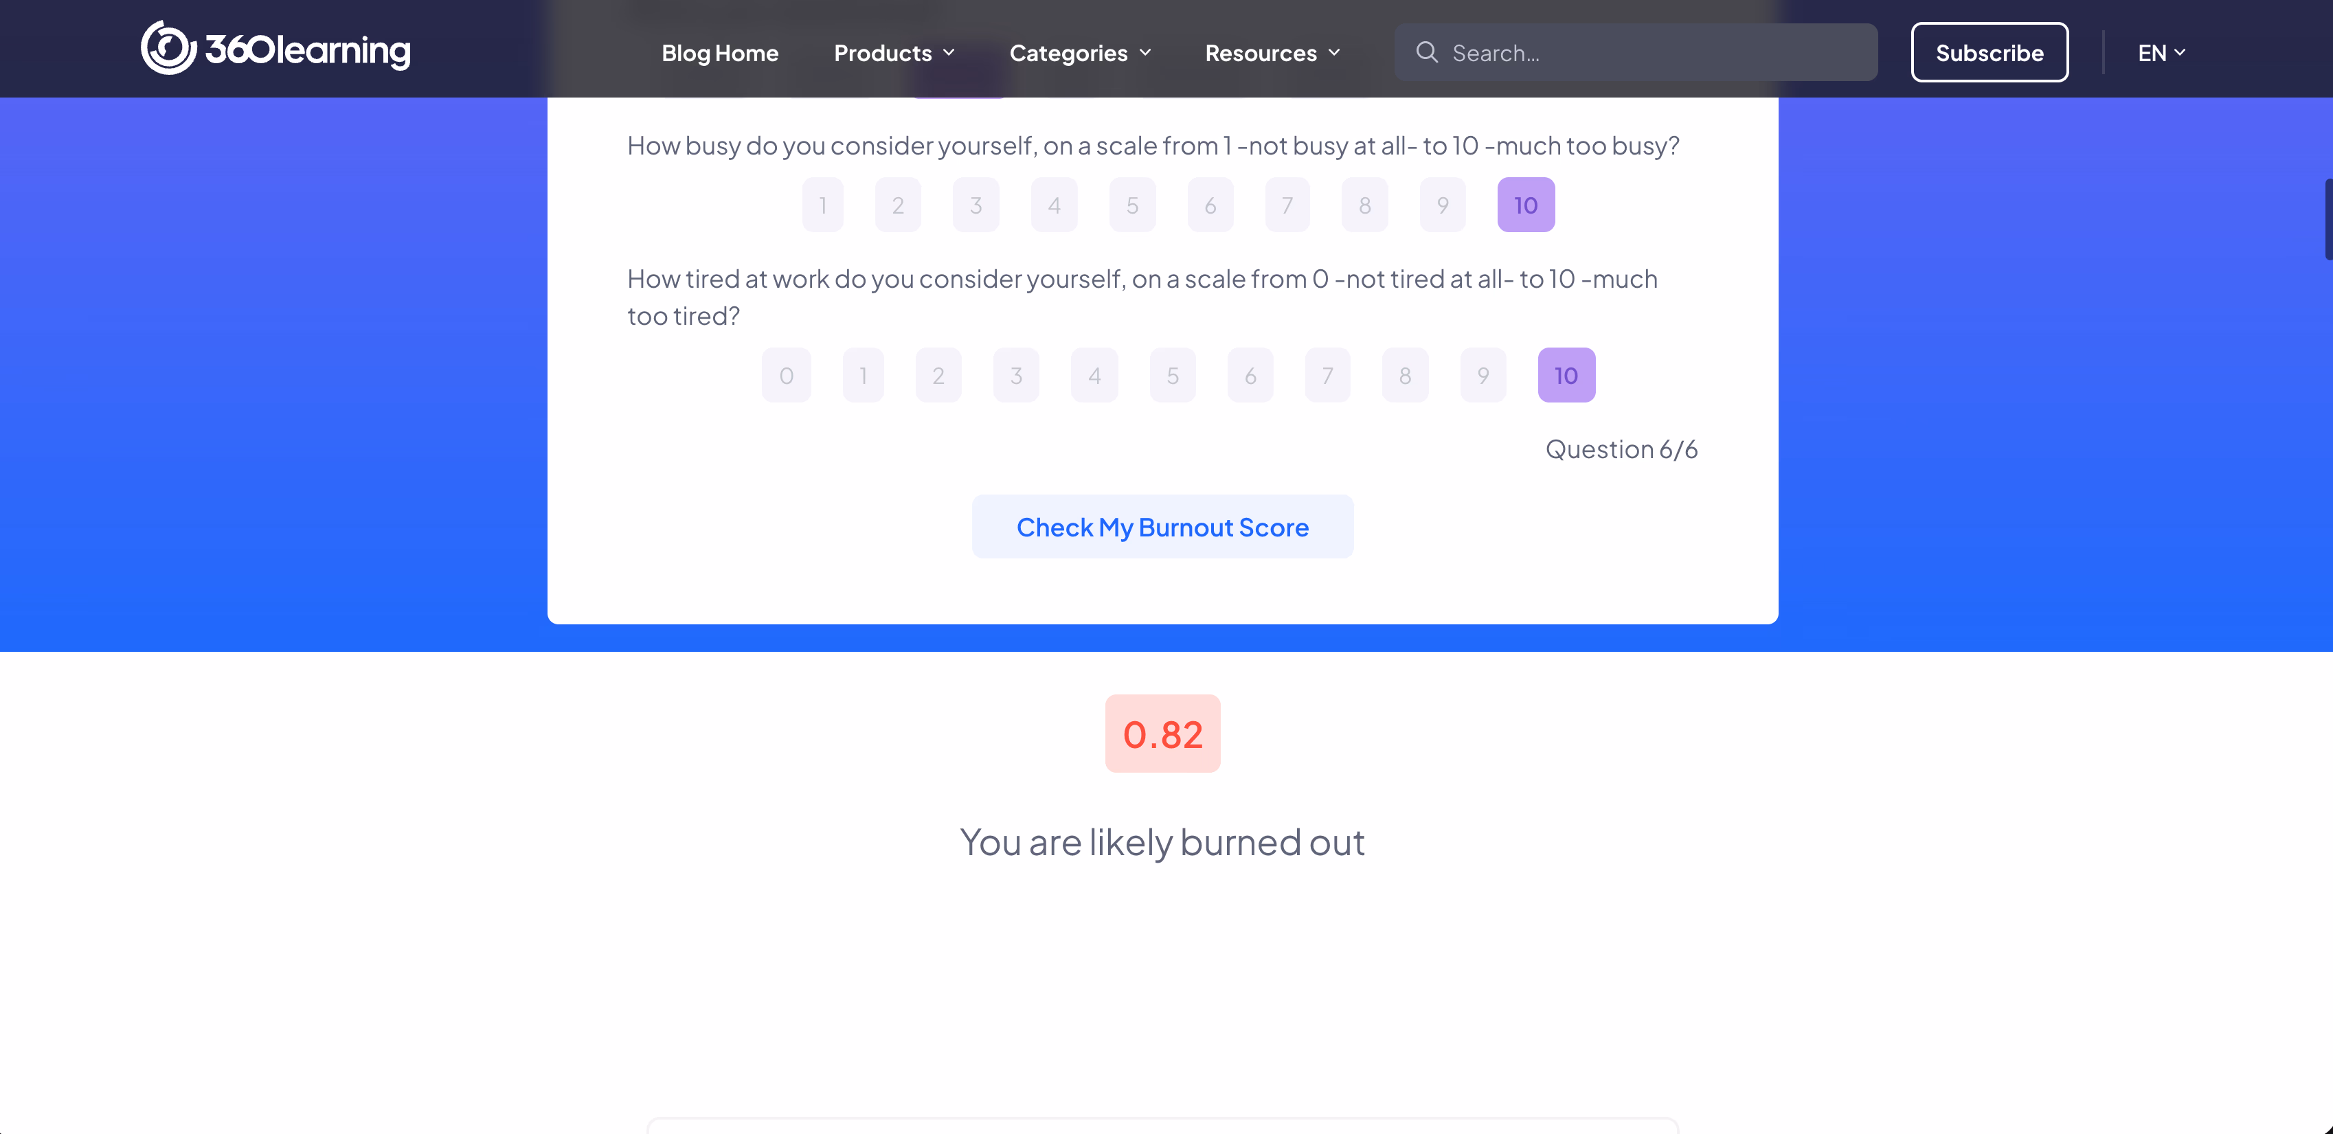Pick tired rating 7
This screenshot has width=2333, height=1134.
(1327, 376)
